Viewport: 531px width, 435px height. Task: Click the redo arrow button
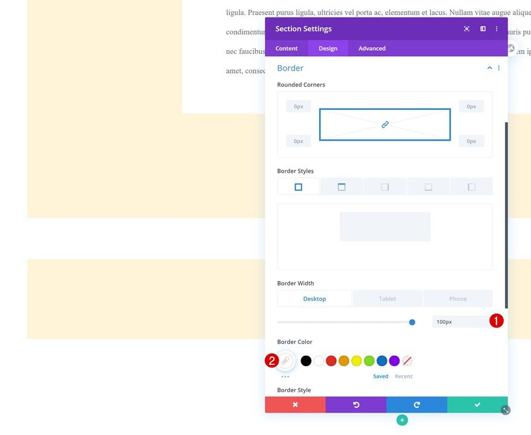(416, 404)
